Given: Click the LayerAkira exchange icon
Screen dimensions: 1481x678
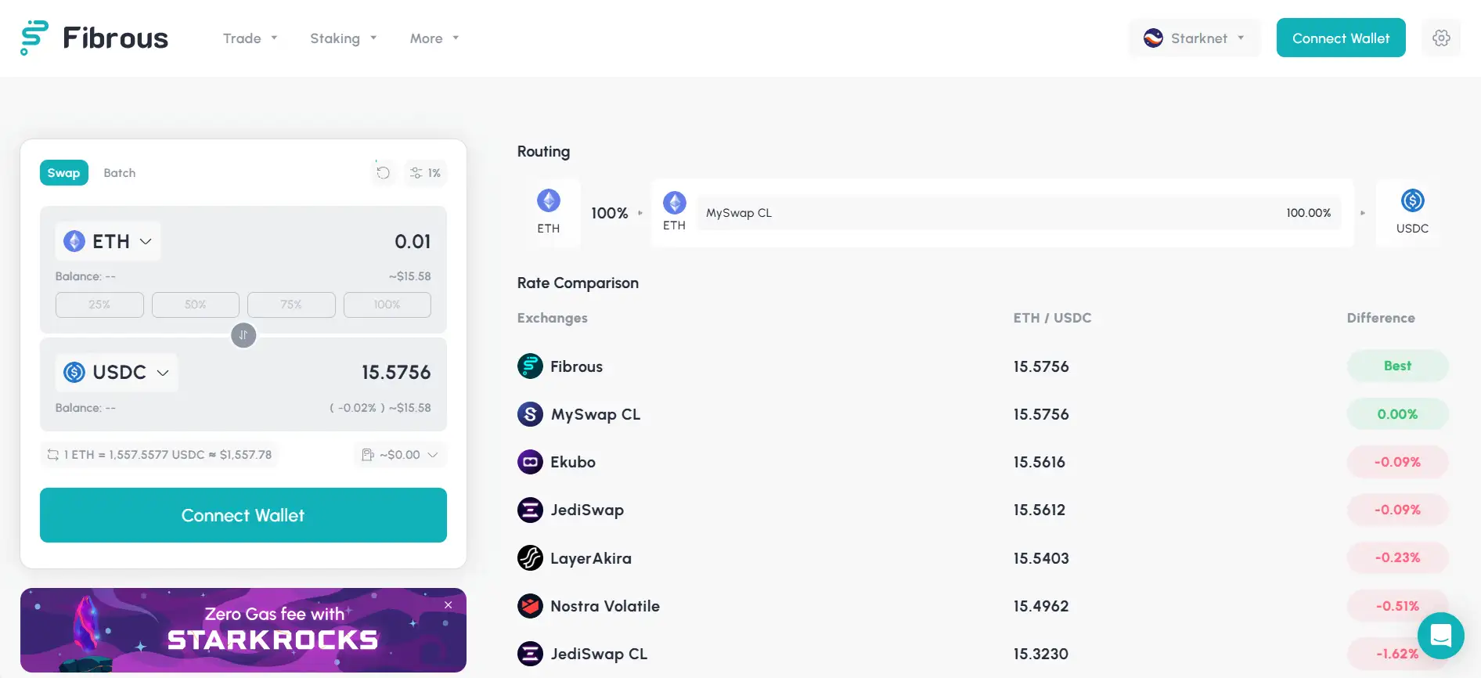Looking at the screenshot, I should [x=530, y=558].
